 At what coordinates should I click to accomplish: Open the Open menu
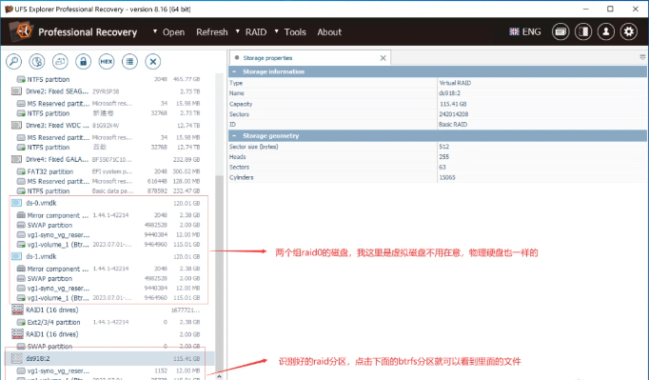click(x=173, y=32)
